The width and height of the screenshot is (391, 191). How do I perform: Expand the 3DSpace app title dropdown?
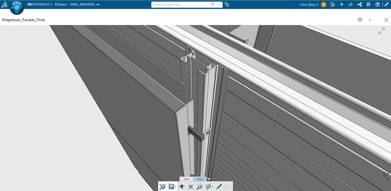(98, 5)
